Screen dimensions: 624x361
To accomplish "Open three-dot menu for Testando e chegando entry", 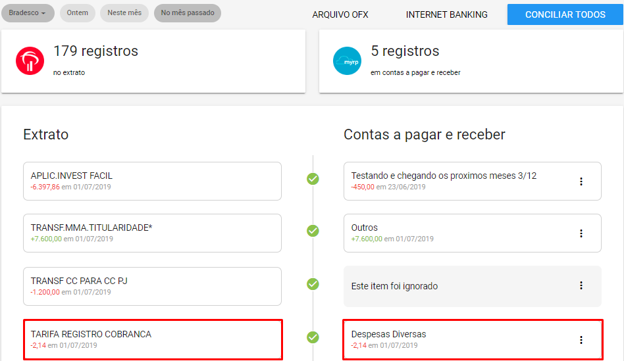I will coord(581,181).
